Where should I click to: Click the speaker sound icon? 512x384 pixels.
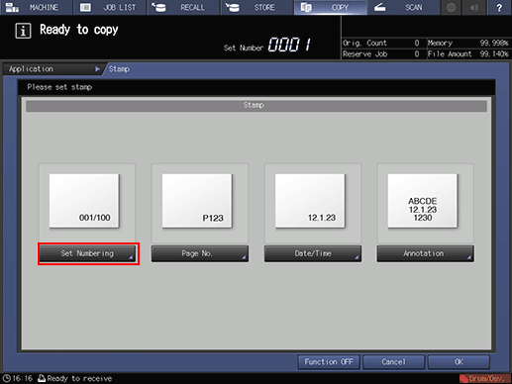pyautogui.click(x=474, y=8)
